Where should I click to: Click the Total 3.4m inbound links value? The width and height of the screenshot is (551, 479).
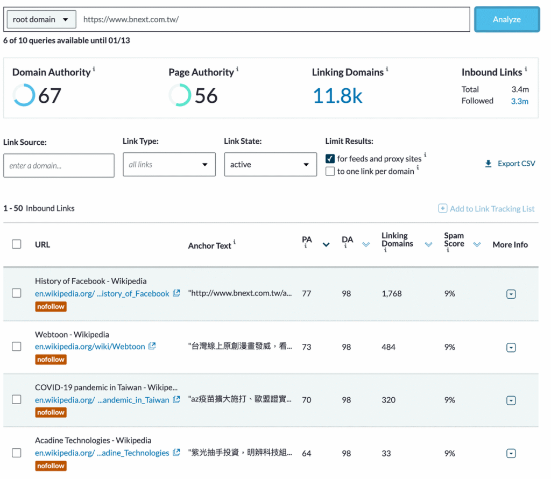coord(520,89)
